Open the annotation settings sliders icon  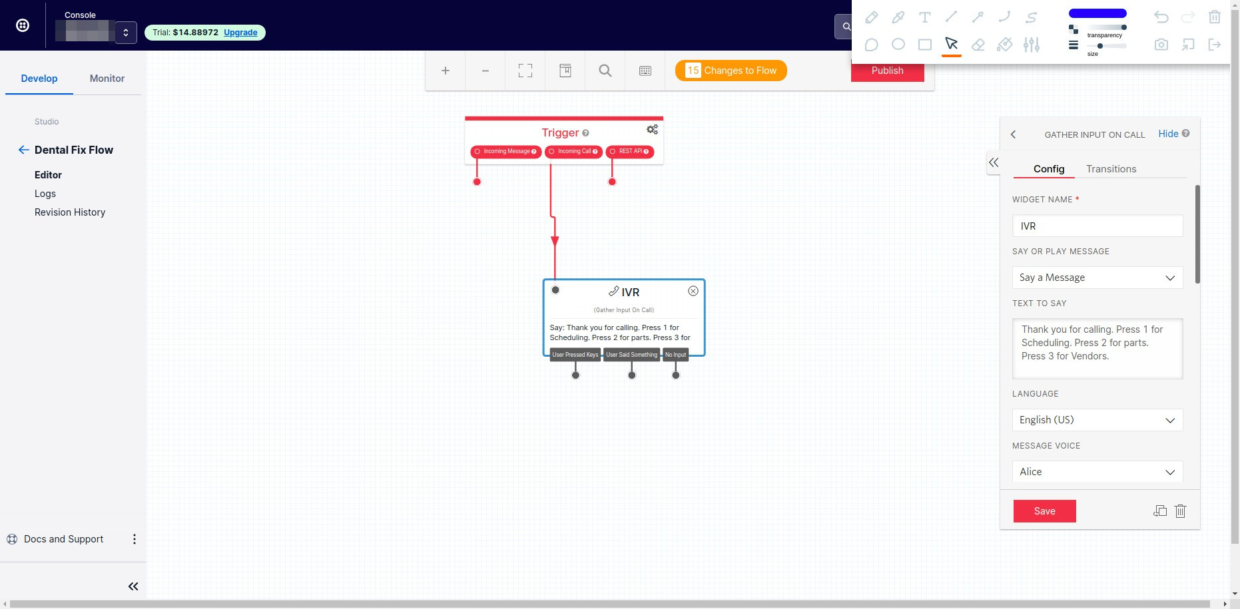click(x=1031, y=45)
